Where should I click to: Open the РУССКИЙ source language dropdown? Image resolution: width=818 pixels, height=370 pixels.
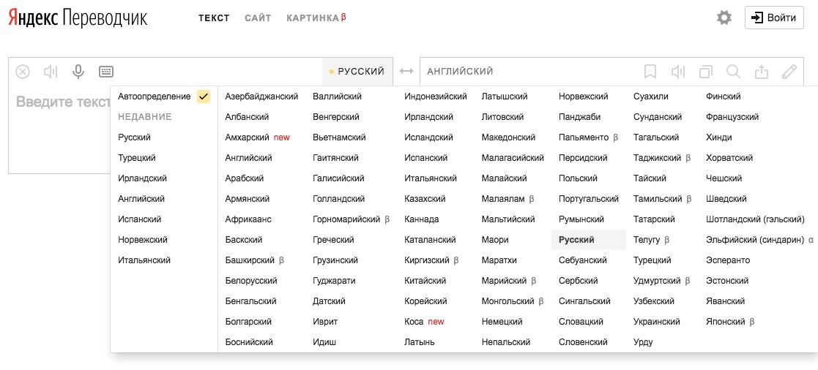[x=357, y=72]
